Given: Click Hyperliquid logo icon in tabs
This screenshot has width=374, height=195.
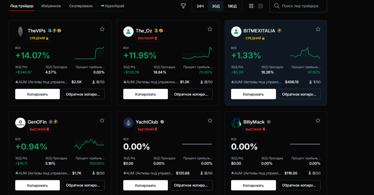Looking at the screenshot, I should (102, 6).
